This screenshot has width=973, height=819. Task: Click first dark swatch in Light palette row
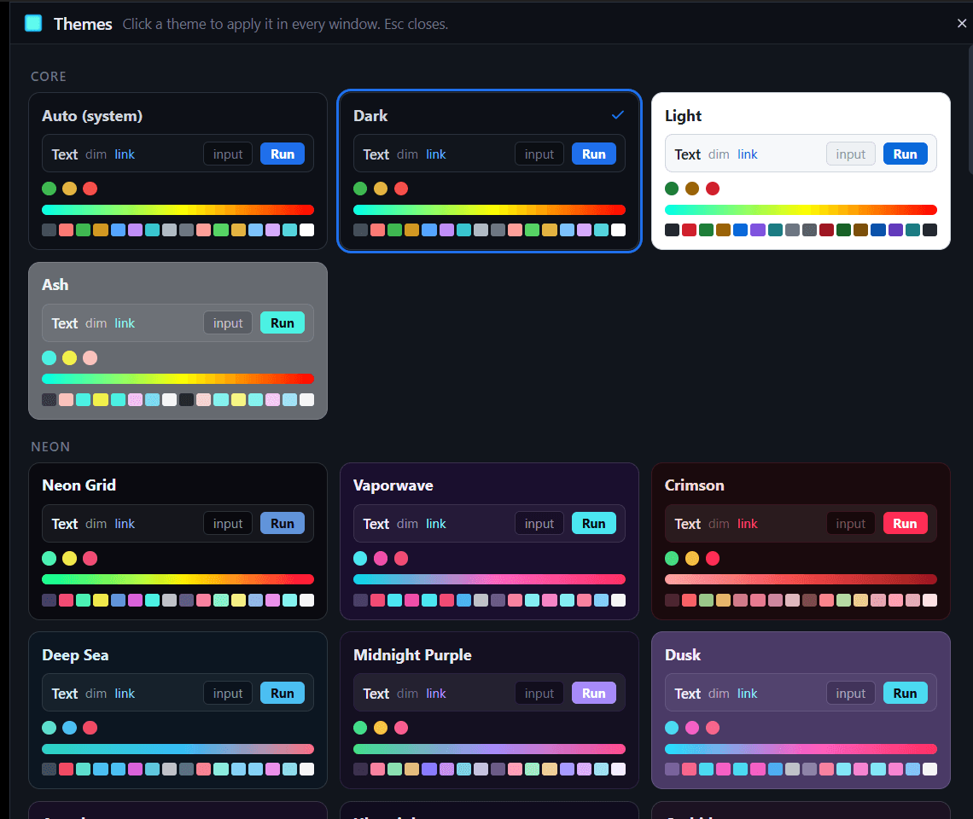pos(672,230)
